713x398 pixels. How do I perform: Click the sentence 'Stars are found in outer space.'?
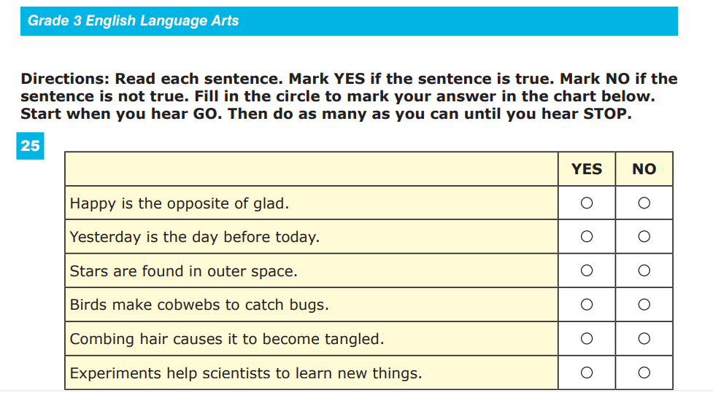pos(183,271)
